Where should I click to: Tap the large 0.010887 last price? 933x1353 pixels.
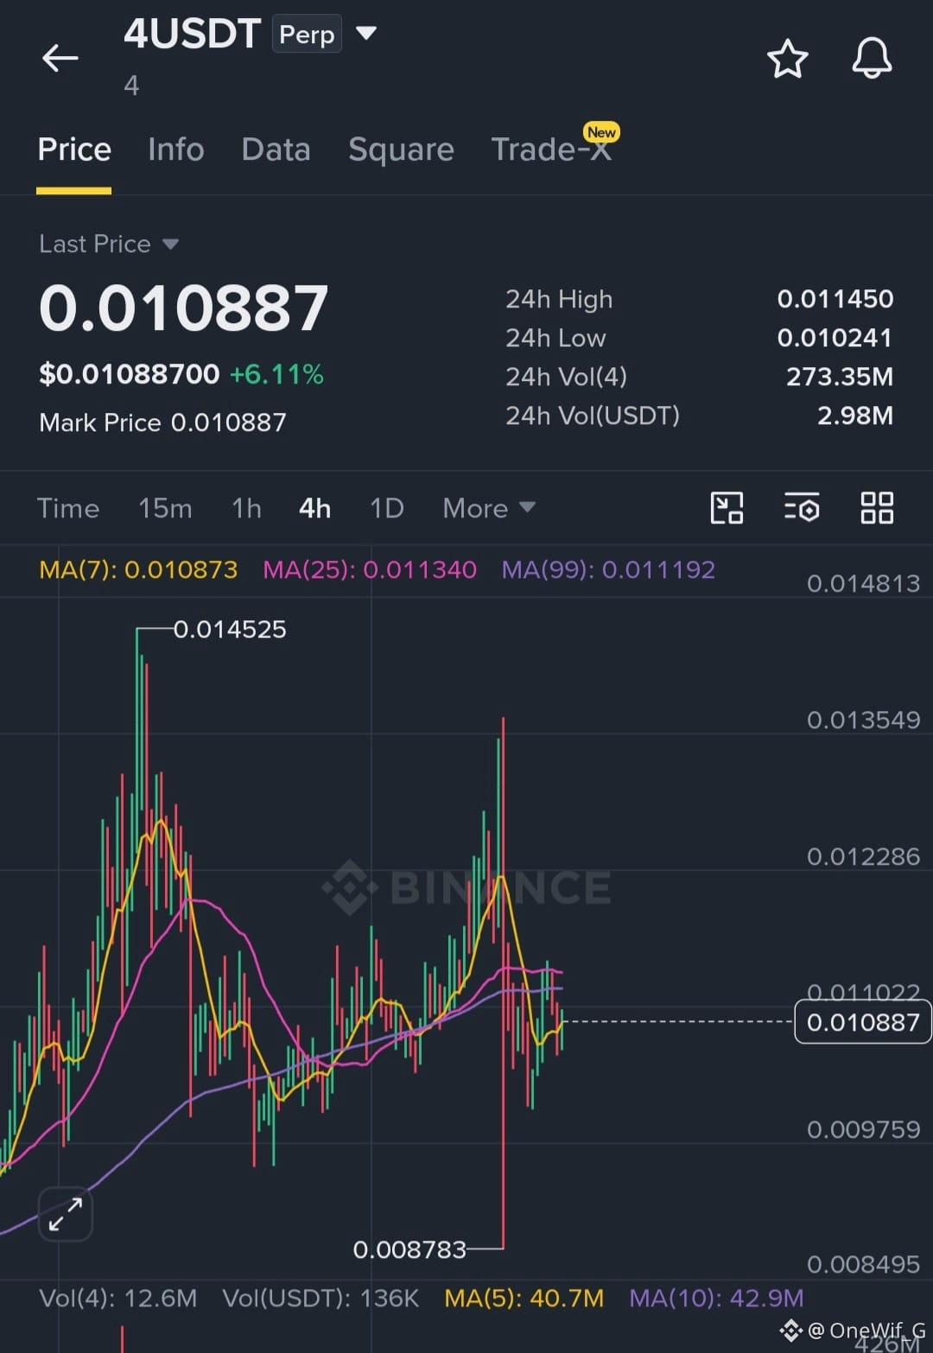click(183, 308)
